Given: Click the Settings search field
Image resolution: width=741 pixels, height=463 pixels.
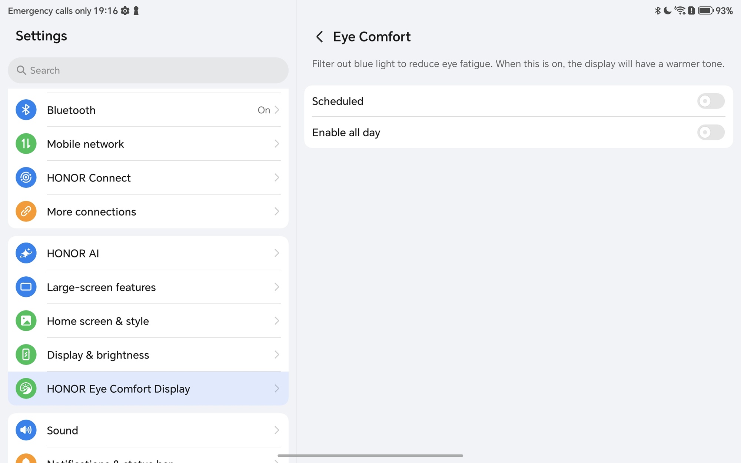Looking at the screenshot, I should pos(148,70).
